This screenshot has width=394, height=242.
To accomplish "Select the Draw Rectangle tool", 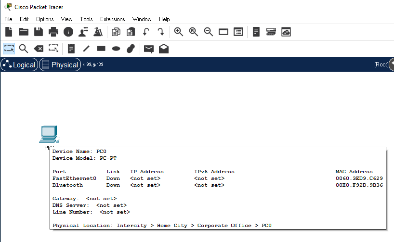I will (101, 49).
